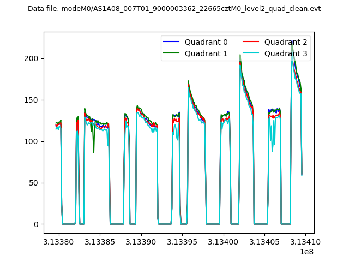349x262 pixels.
Task: Select the Quadrant 2 legend label
Action: pyautogui.click(x=286, y=42)
